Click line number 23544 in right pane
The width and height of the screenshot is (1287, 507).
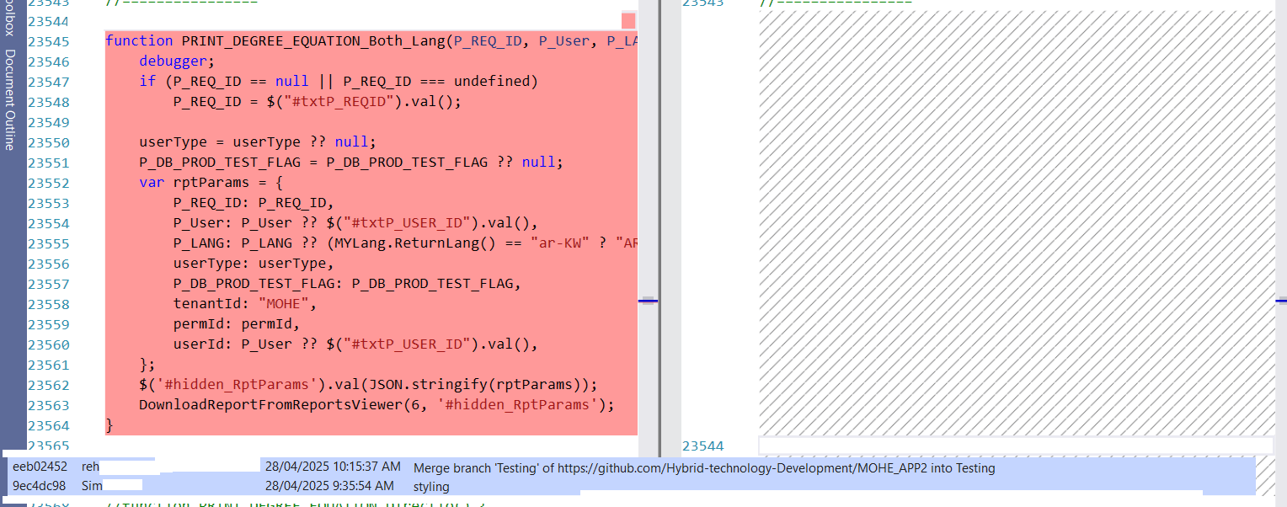tap(703, 446)
